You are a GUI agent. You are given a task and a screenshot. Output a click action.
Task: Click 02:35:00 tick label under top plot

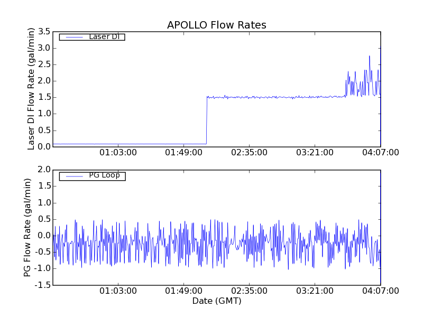249,153
